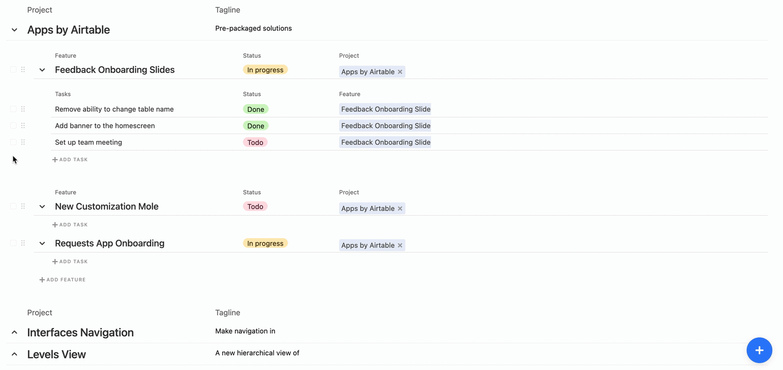The width and height of the screenshot is (783, 370).
Task: Add task under Requests App Onboarding
Action: pyautogui.click(x=70, y=262)
